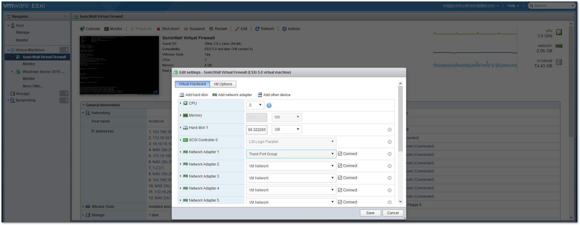Viewport: 580px width, 225px height.
Task: Select Windows Server 2016 VM
Action: (43, 72)
